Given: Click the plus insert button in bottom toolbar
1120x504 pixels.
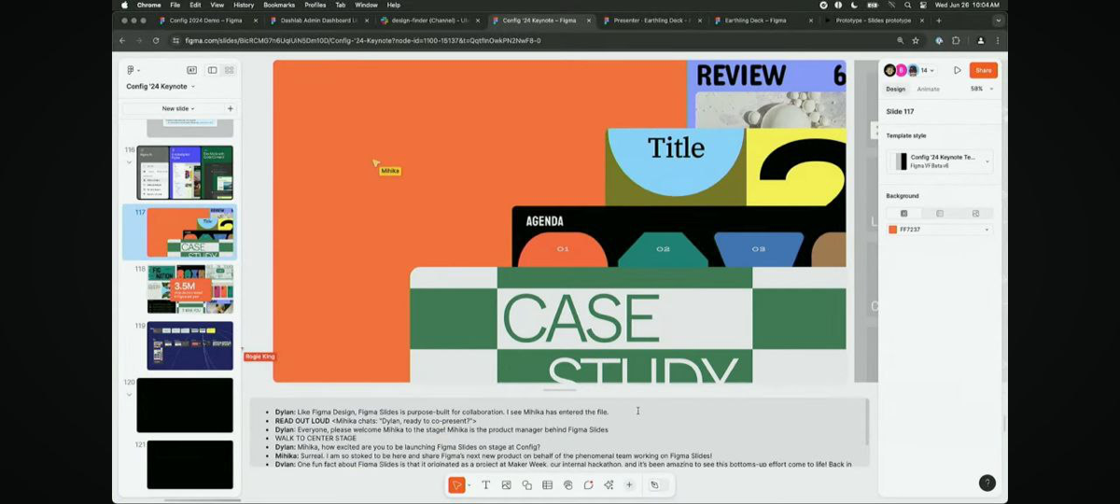Looking at the screenshot, I should (x=629, y=485).
